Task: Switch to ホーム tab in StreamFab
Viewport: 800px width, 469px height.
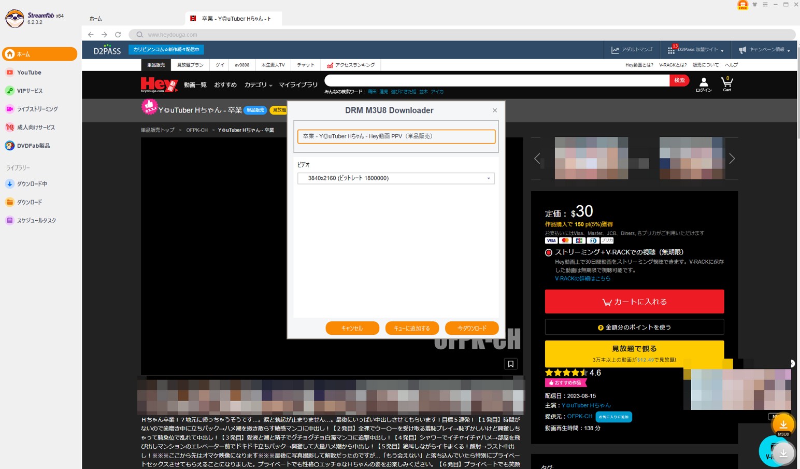Action: tap(96, 19)
